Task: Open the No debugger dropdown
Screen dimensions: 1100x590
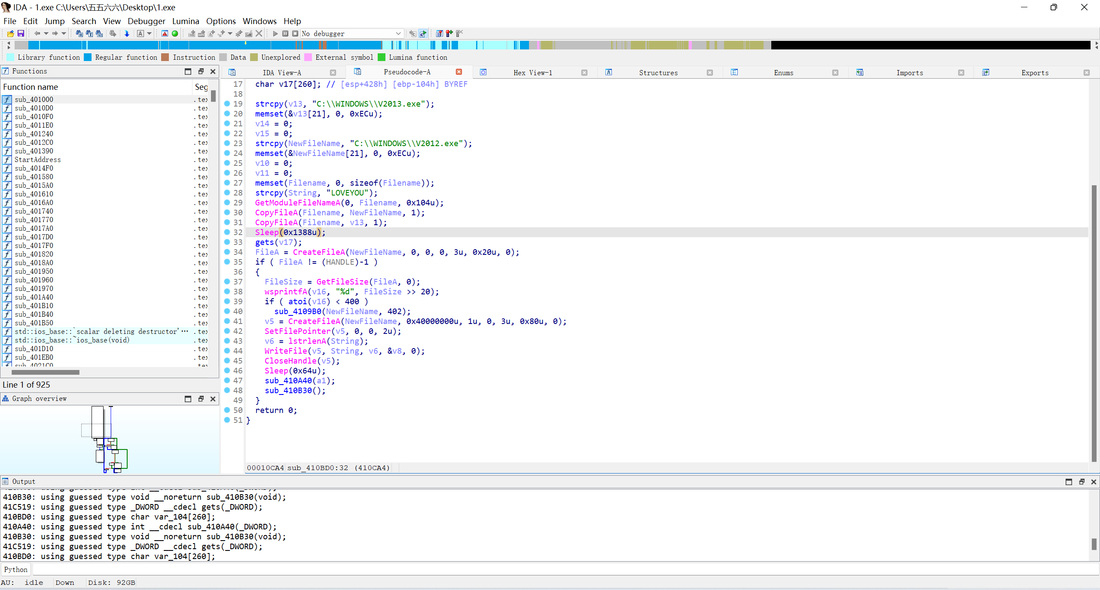Action: 398,34
